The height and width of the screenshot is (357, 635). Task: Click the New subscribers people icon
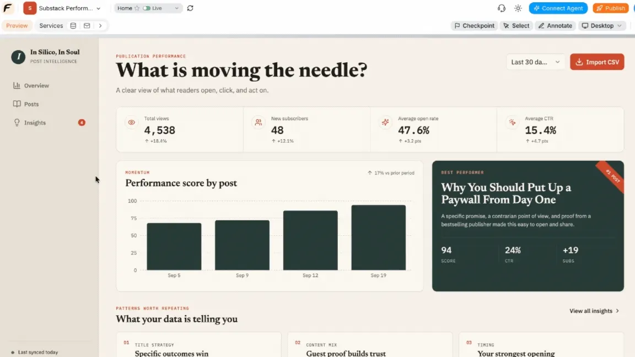click(259, 122)
